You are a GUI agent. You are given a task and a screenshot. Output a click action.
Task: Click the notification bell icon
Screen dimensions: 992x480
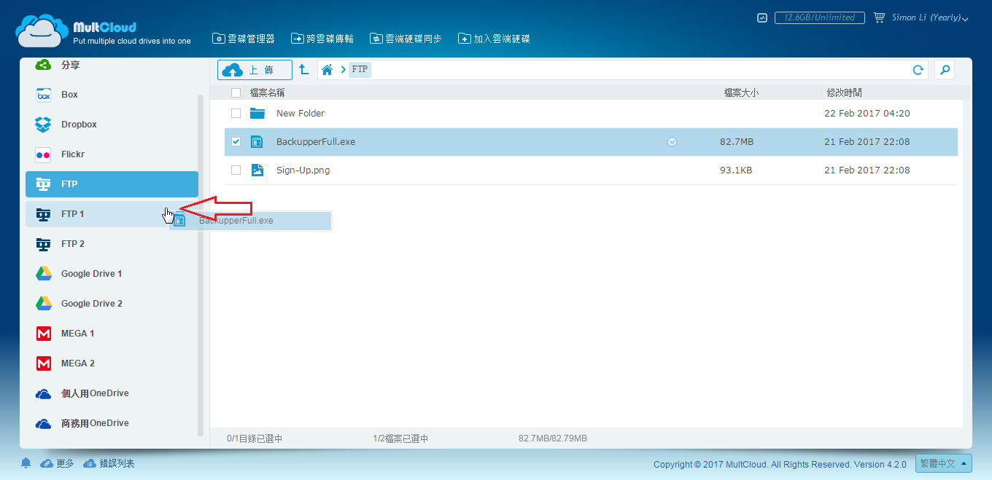point(26,463)
